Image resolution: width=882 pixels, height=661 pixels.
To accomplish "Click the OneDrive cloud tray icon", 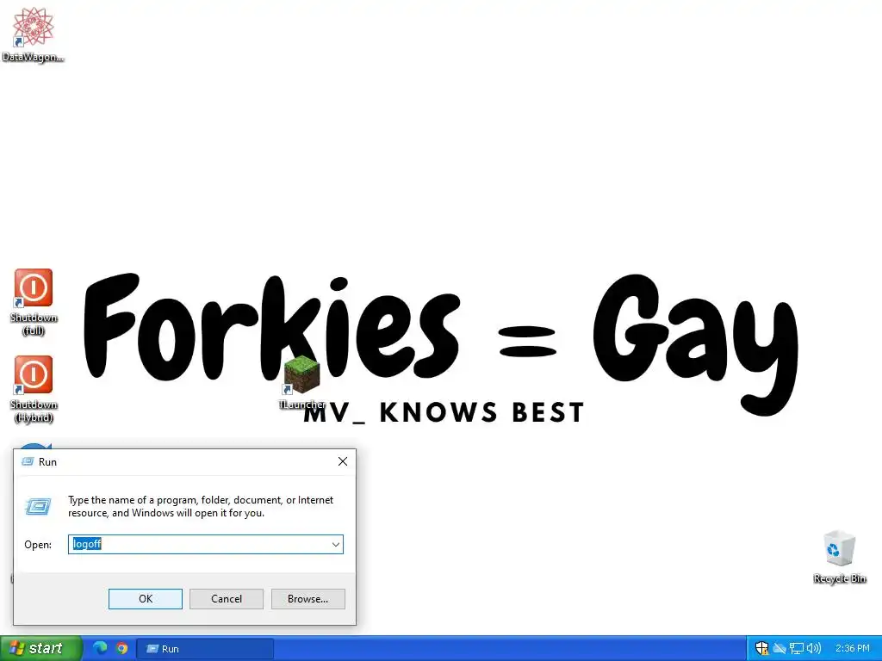I will pos(779,648).
